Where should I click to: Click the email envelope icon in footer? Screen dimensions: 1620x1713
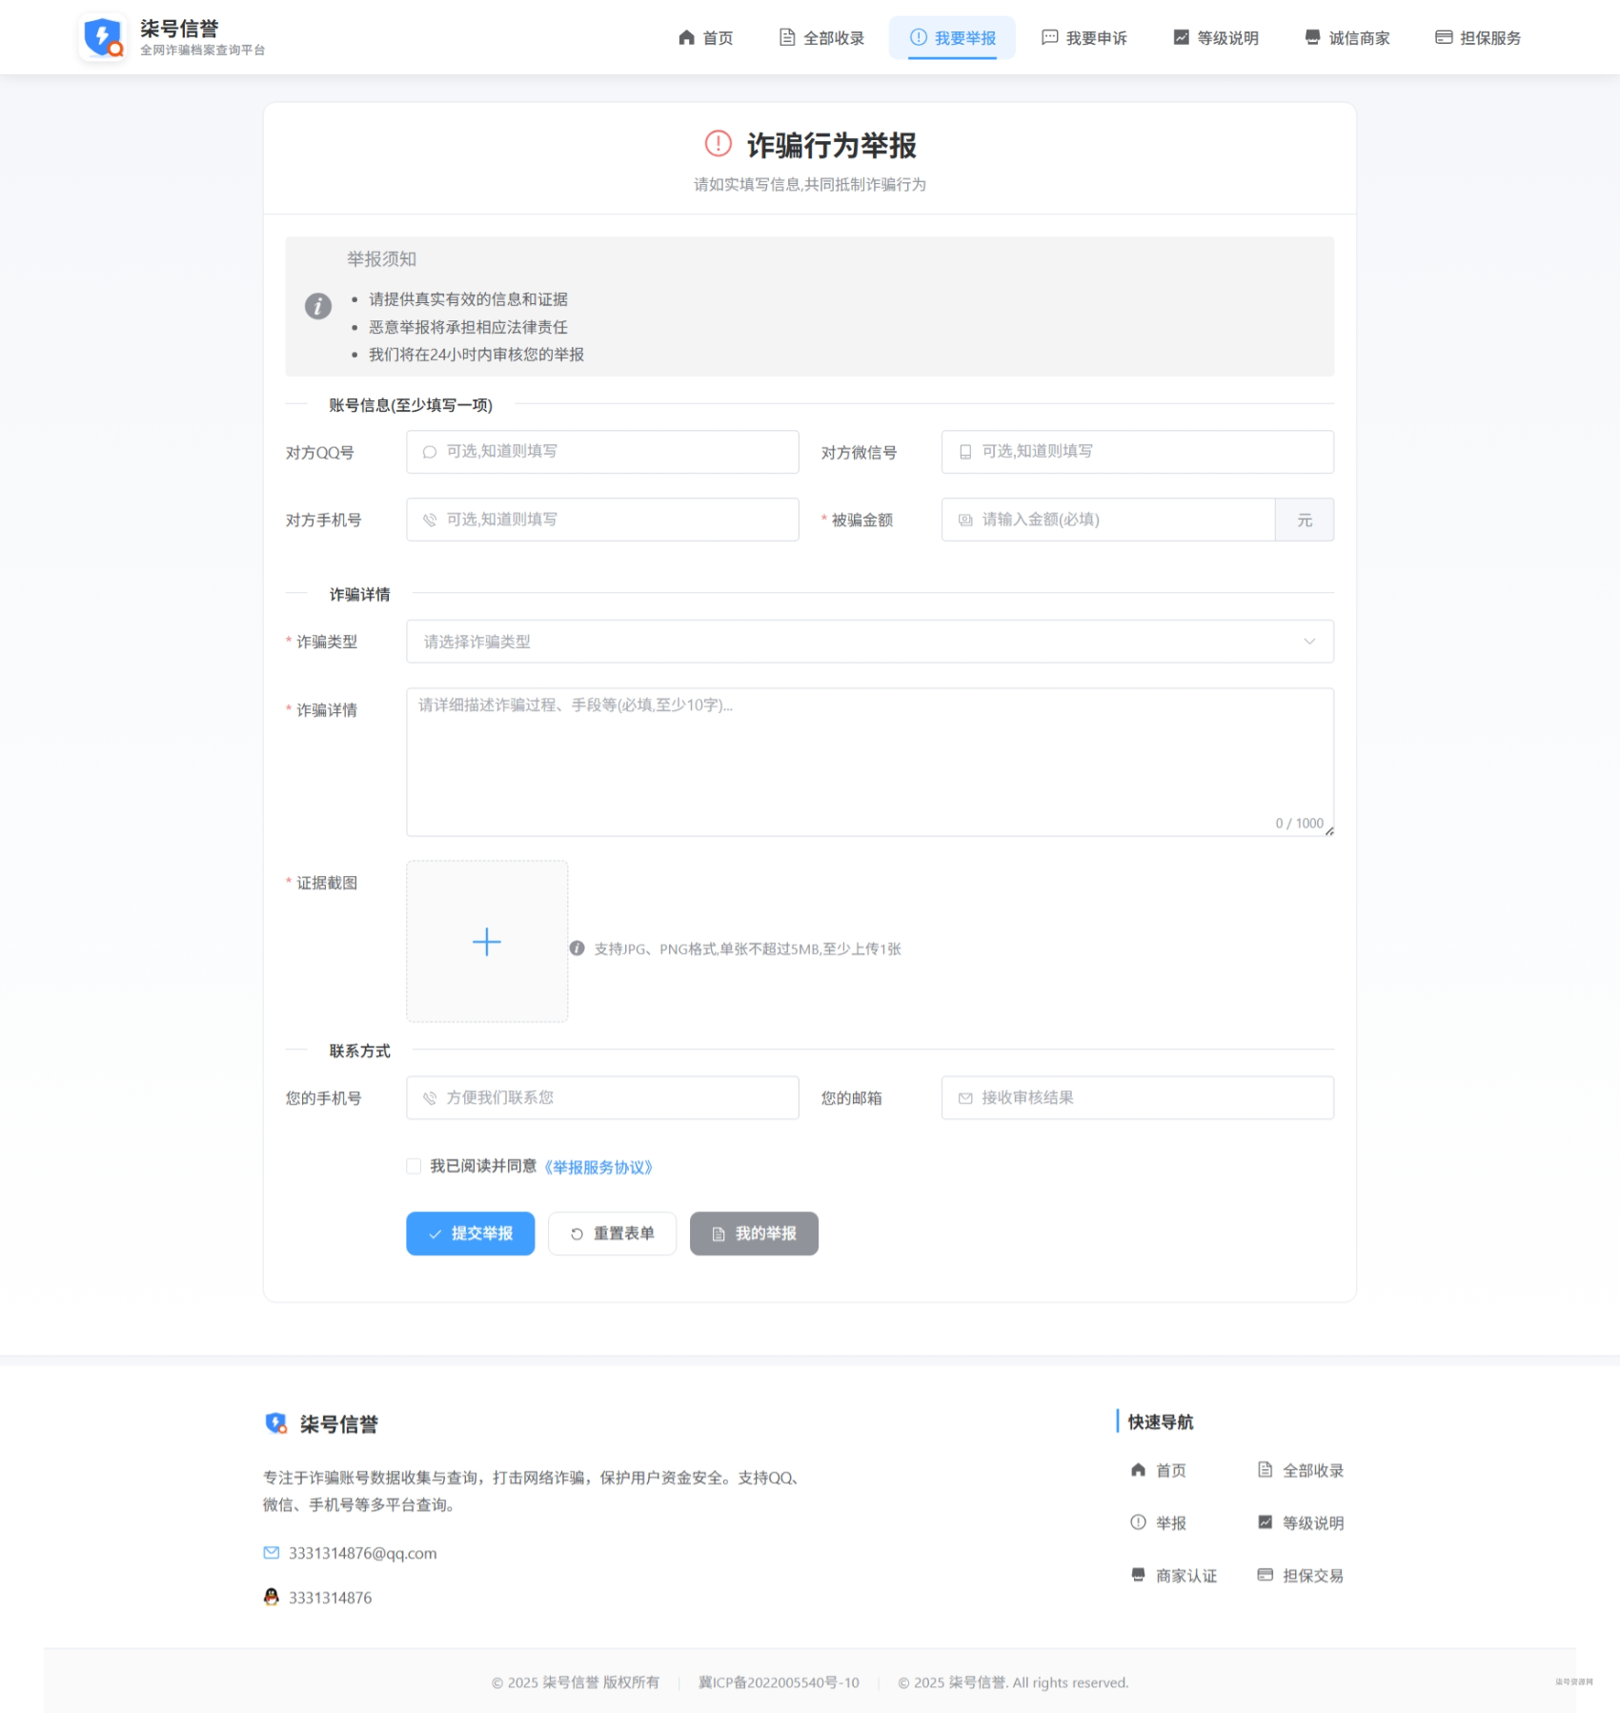tap(271, 1552)
